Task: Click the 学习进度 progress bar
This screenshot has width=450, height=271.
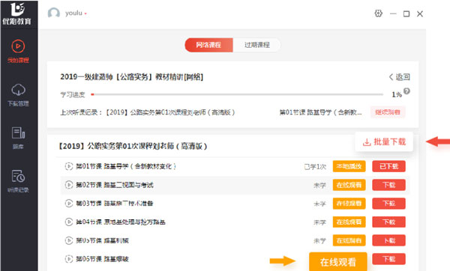Action: 237,94
